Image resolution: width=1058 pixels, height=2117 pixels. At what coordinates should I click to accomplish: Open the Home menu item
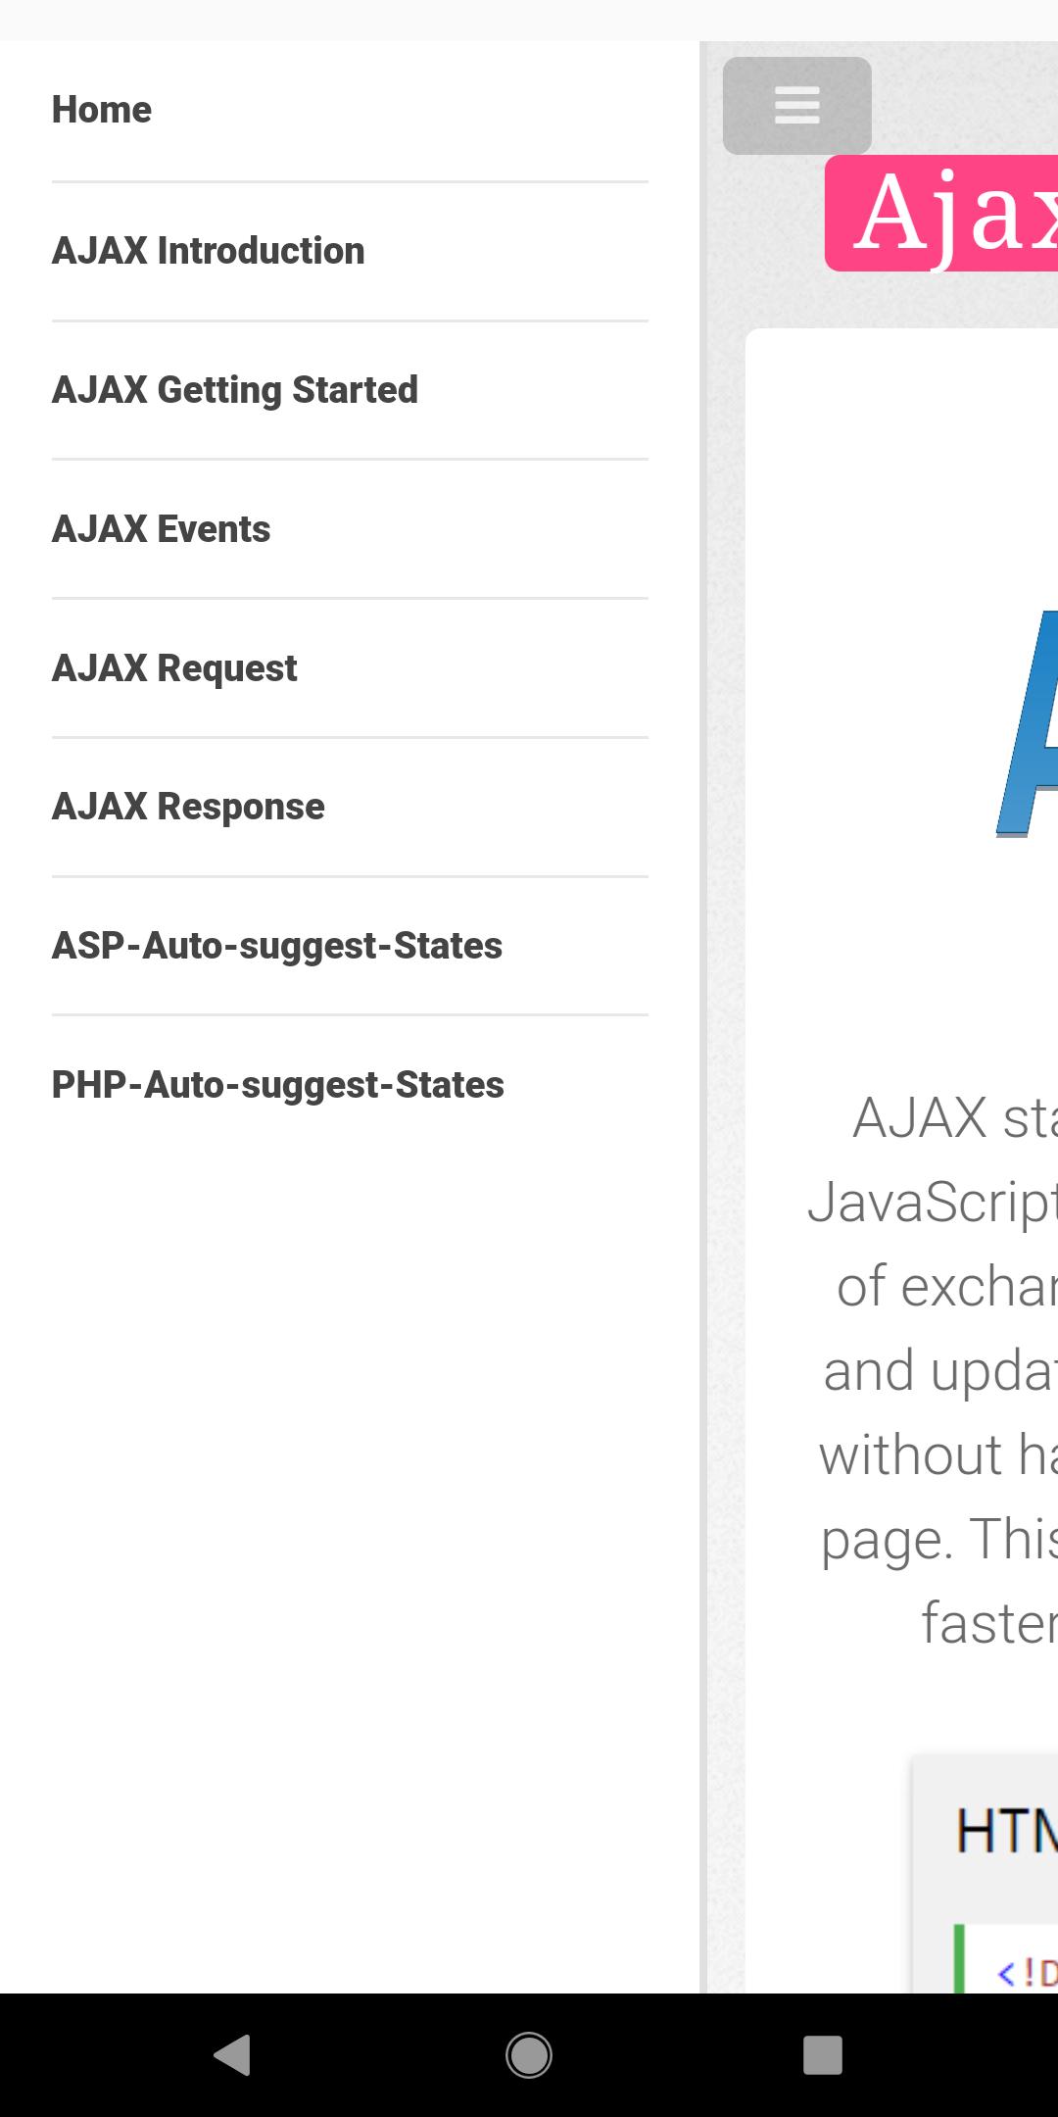350,111
